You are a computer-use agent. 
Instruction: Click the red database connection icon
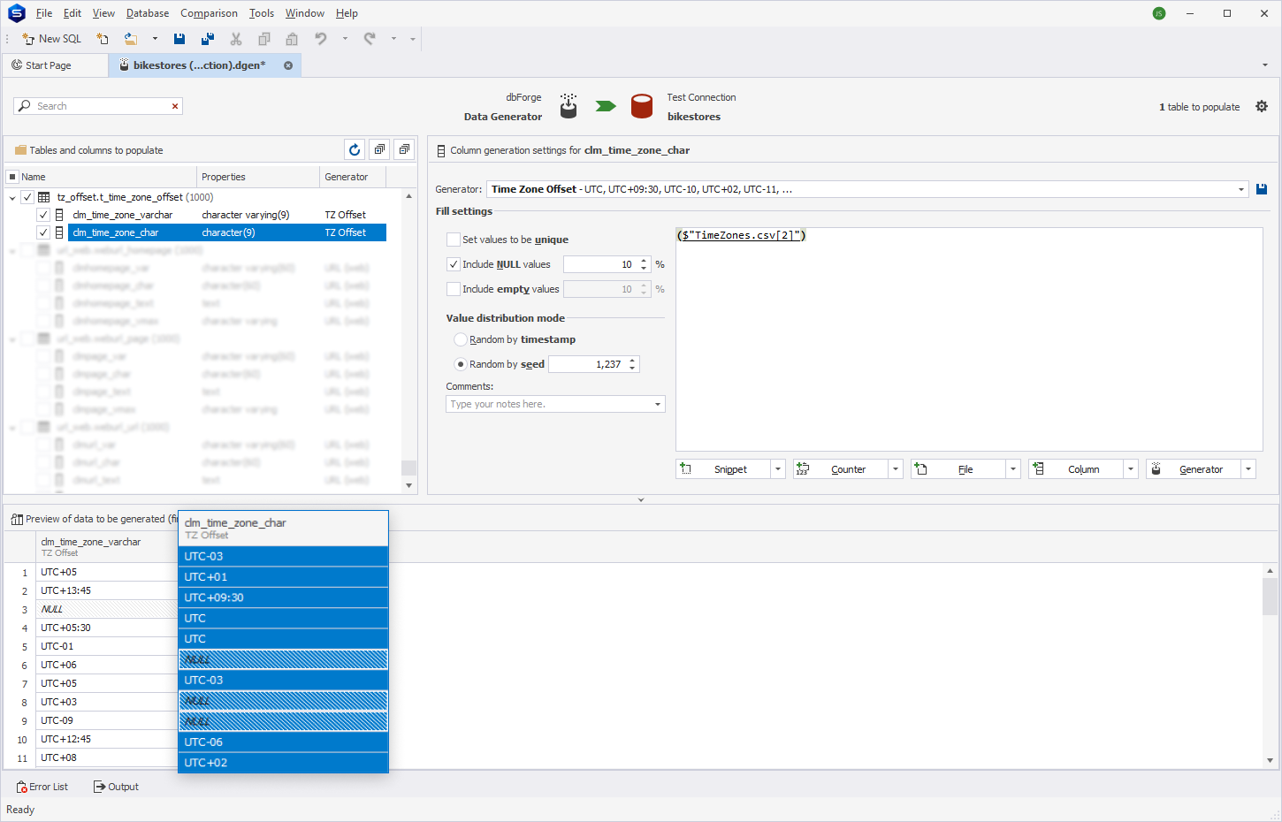coord(642,106)
